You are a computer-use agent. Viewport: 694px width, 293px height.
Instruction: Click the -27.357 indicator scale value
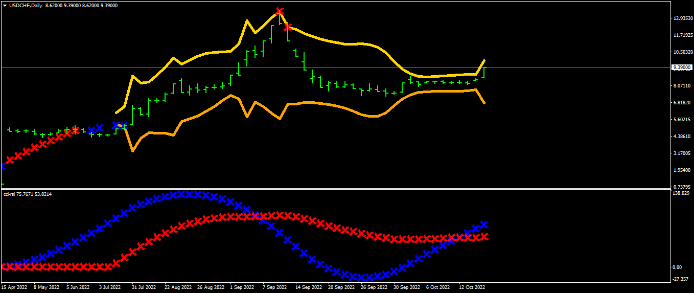pyautogui.click(x=682, y=279)
